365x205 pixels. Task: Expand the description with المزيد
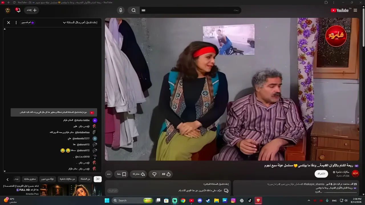318,192
